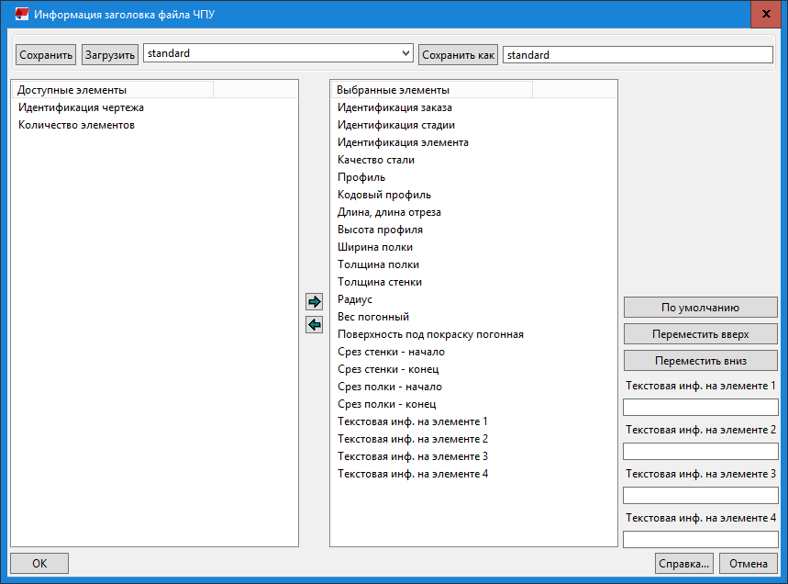This screenshot has width=788, height=584.
Task: Open the standard settings dropdown
Action: pyautogui.click(x=406, y=54)
